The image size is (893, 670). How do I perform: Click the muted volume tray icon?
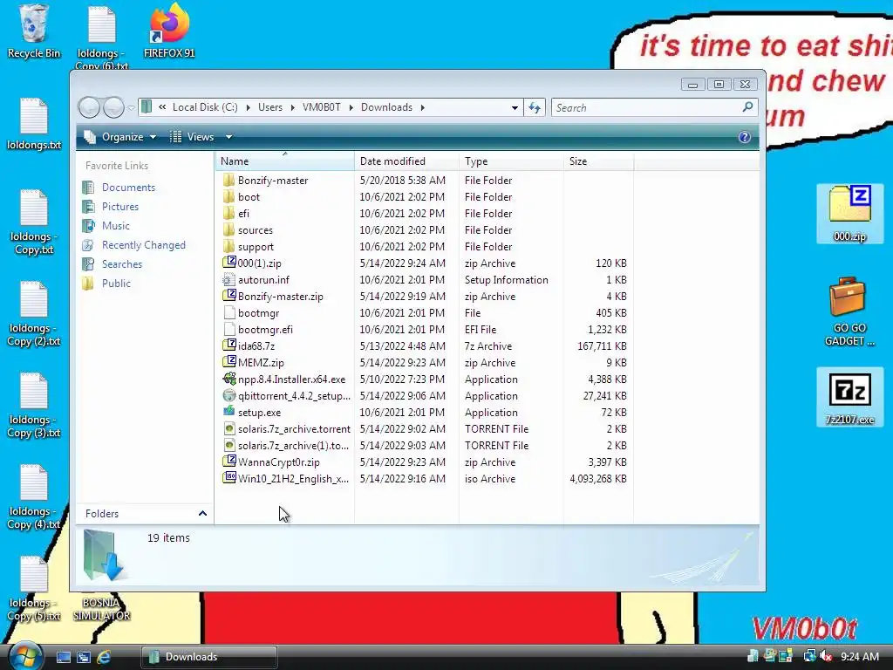click(827, 657)
